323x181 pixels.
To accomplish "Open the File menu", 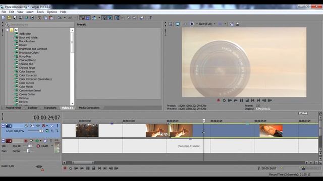I will coord(4,12).
